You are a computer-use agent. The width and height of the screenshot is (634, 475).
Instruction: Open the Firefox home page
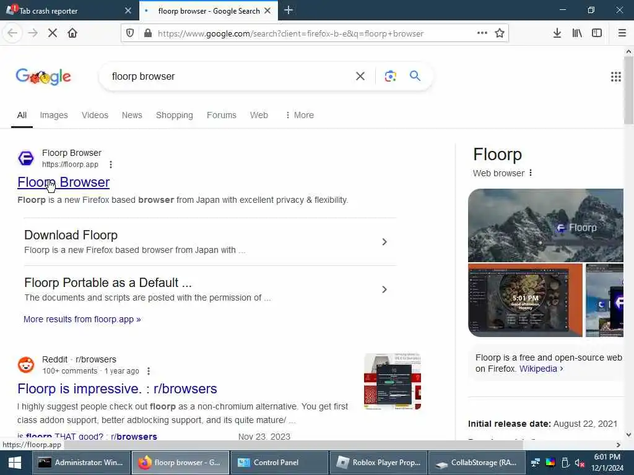click(x=72, y=33)
